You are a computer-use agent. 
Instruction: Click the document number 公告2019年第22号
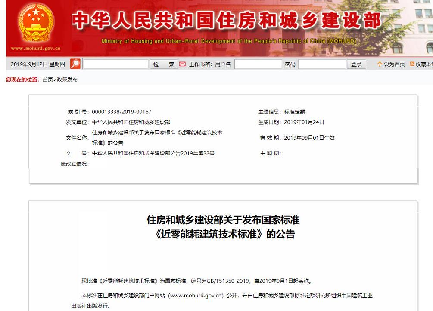153,153
